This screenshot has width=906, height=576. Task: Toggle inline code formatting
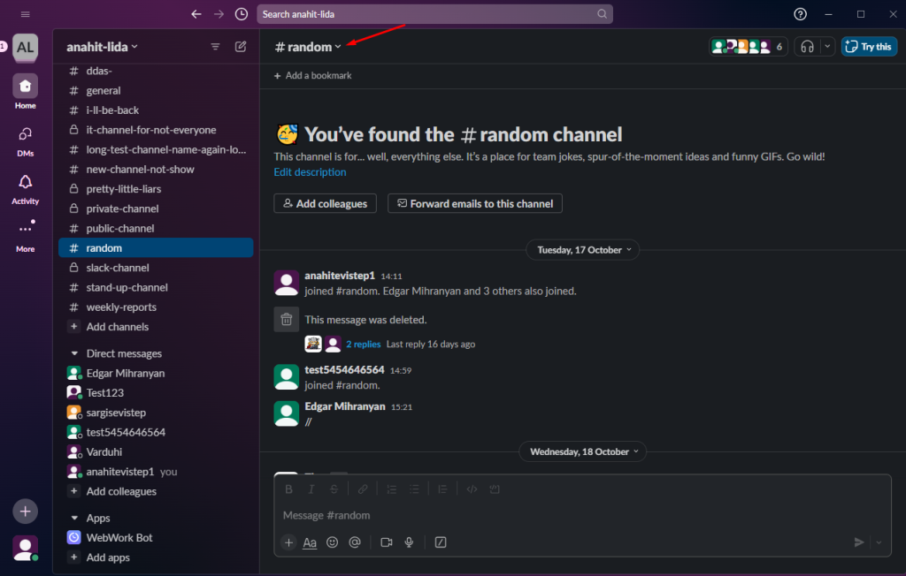pyautogui.click(x=472, y=489)
